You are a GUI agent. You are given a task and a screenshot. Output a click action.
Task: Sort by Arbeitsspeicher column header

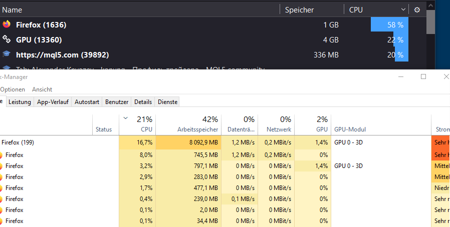pos(197,129)
